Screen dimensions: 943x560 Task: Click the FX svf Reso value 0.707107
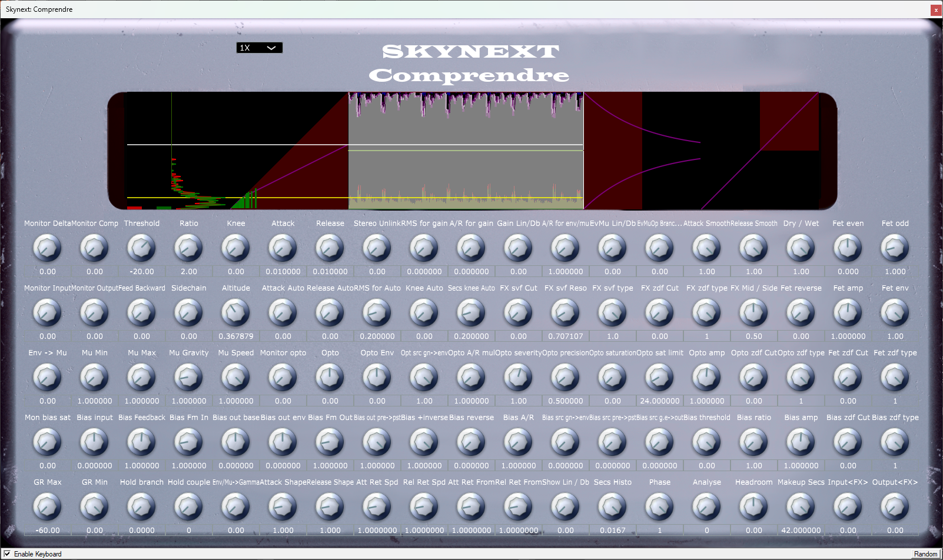click(565, 336)
